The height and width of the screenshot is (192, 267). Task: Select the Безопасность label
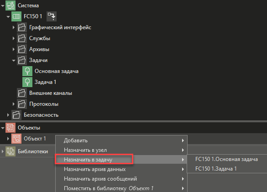point(41,115)
